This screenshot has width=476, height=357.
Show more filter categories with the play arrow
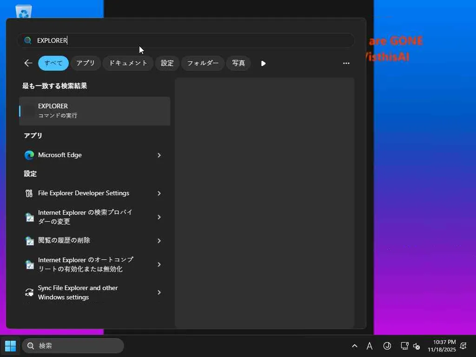click(x=263, y=63)
